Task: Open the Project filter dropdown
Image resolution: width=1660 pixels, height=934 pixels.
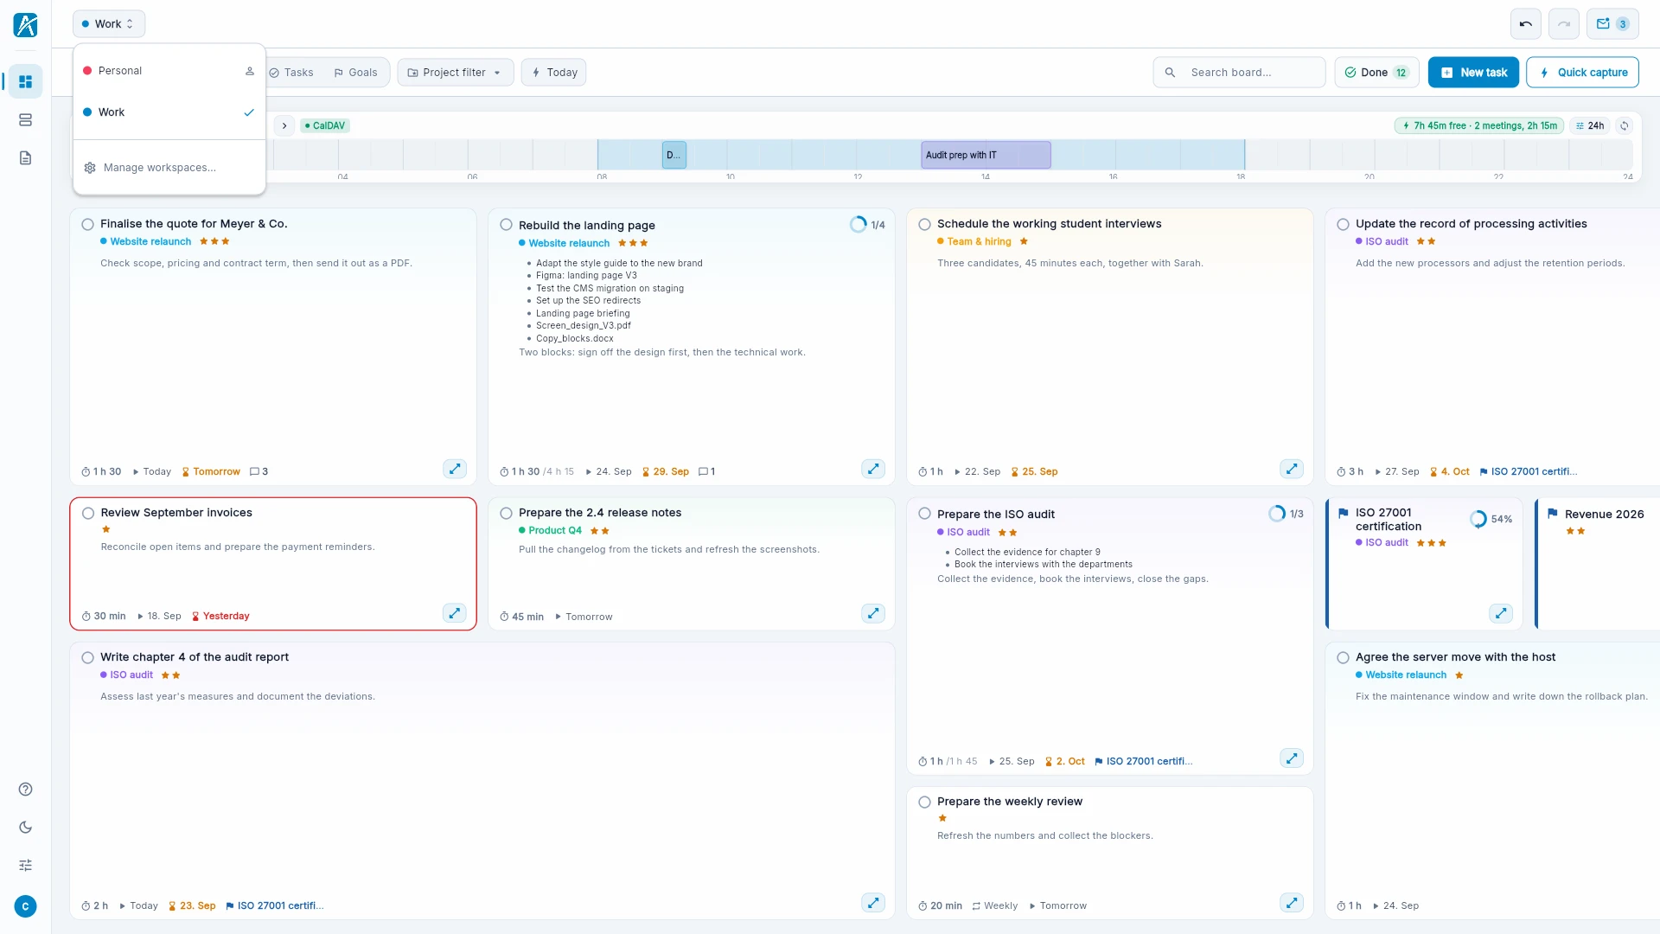Action: click(455, 73)
